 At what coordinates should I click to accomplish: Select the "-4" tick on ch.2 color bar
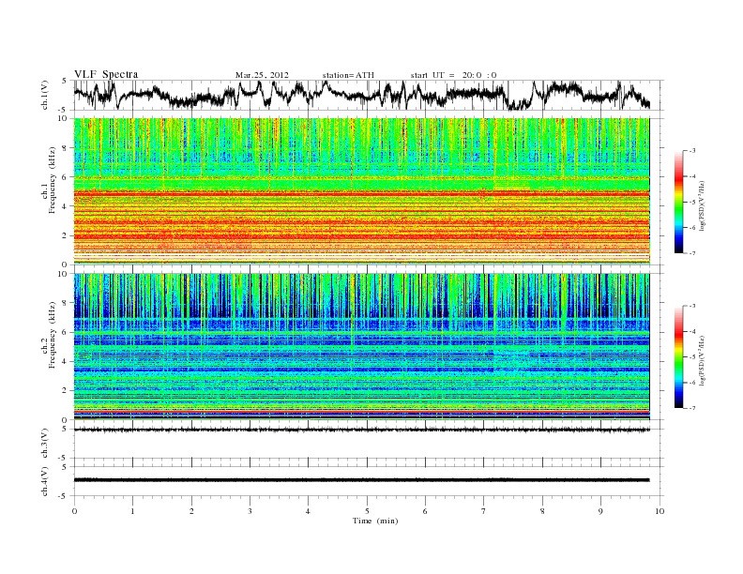click(x=692, y=331)
